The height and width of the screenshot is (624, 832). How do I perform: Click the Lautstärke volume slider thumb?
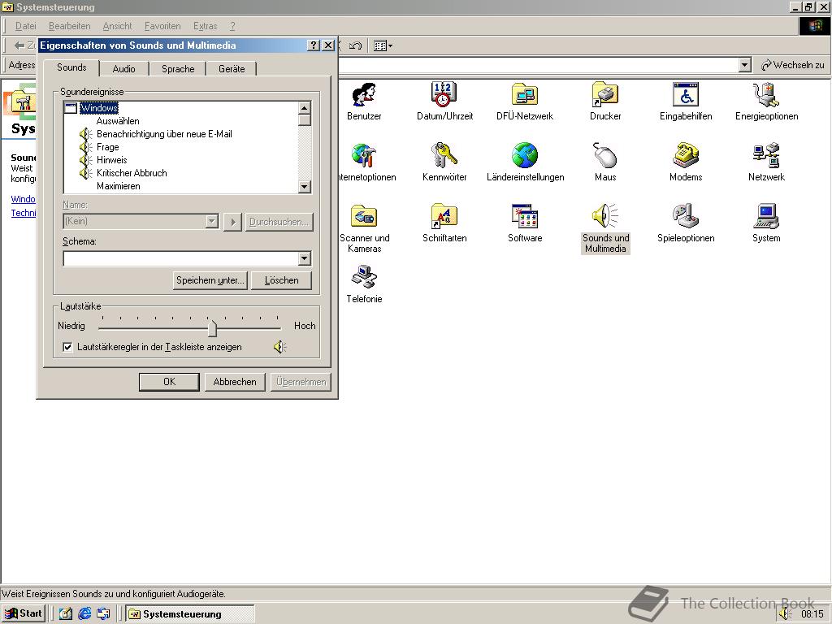pos(212,327)
